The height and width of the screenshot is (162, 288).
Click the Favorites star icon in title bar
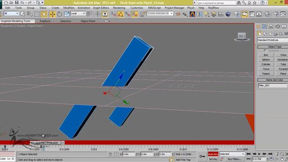(x=255, y=3)
